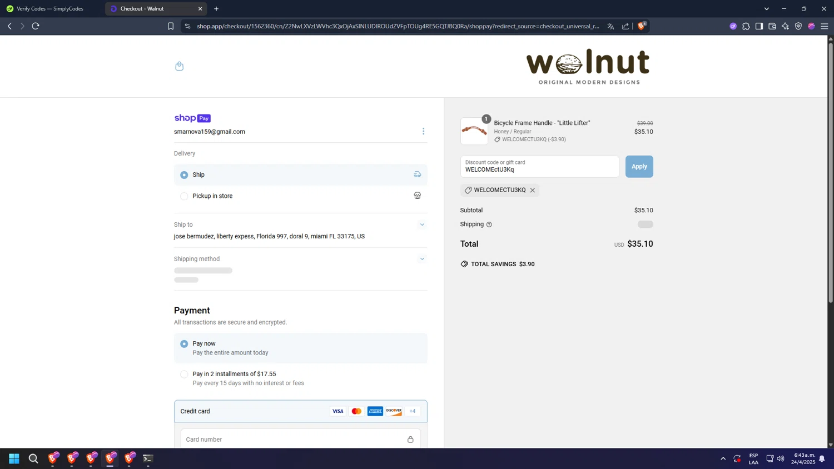Screen dimensions: 834x469
Task: Select the Credit card payment header
Action: (x=301, y=411)
